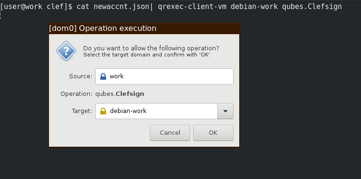Click the dom0 Operation execution title bar
361x179 pixels.
[x=144, y=28]
